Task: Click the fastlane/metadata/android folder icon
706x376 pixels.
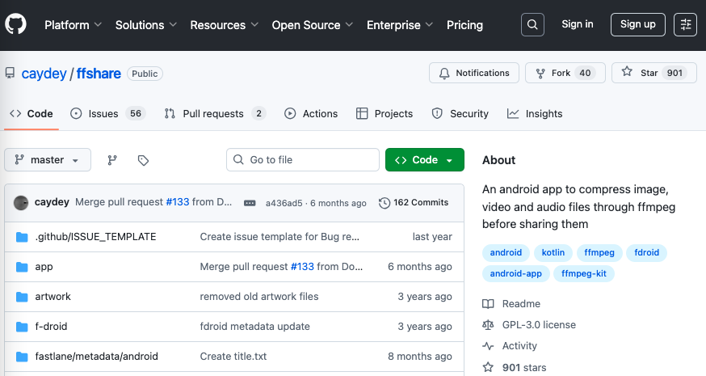Action: 22,357
